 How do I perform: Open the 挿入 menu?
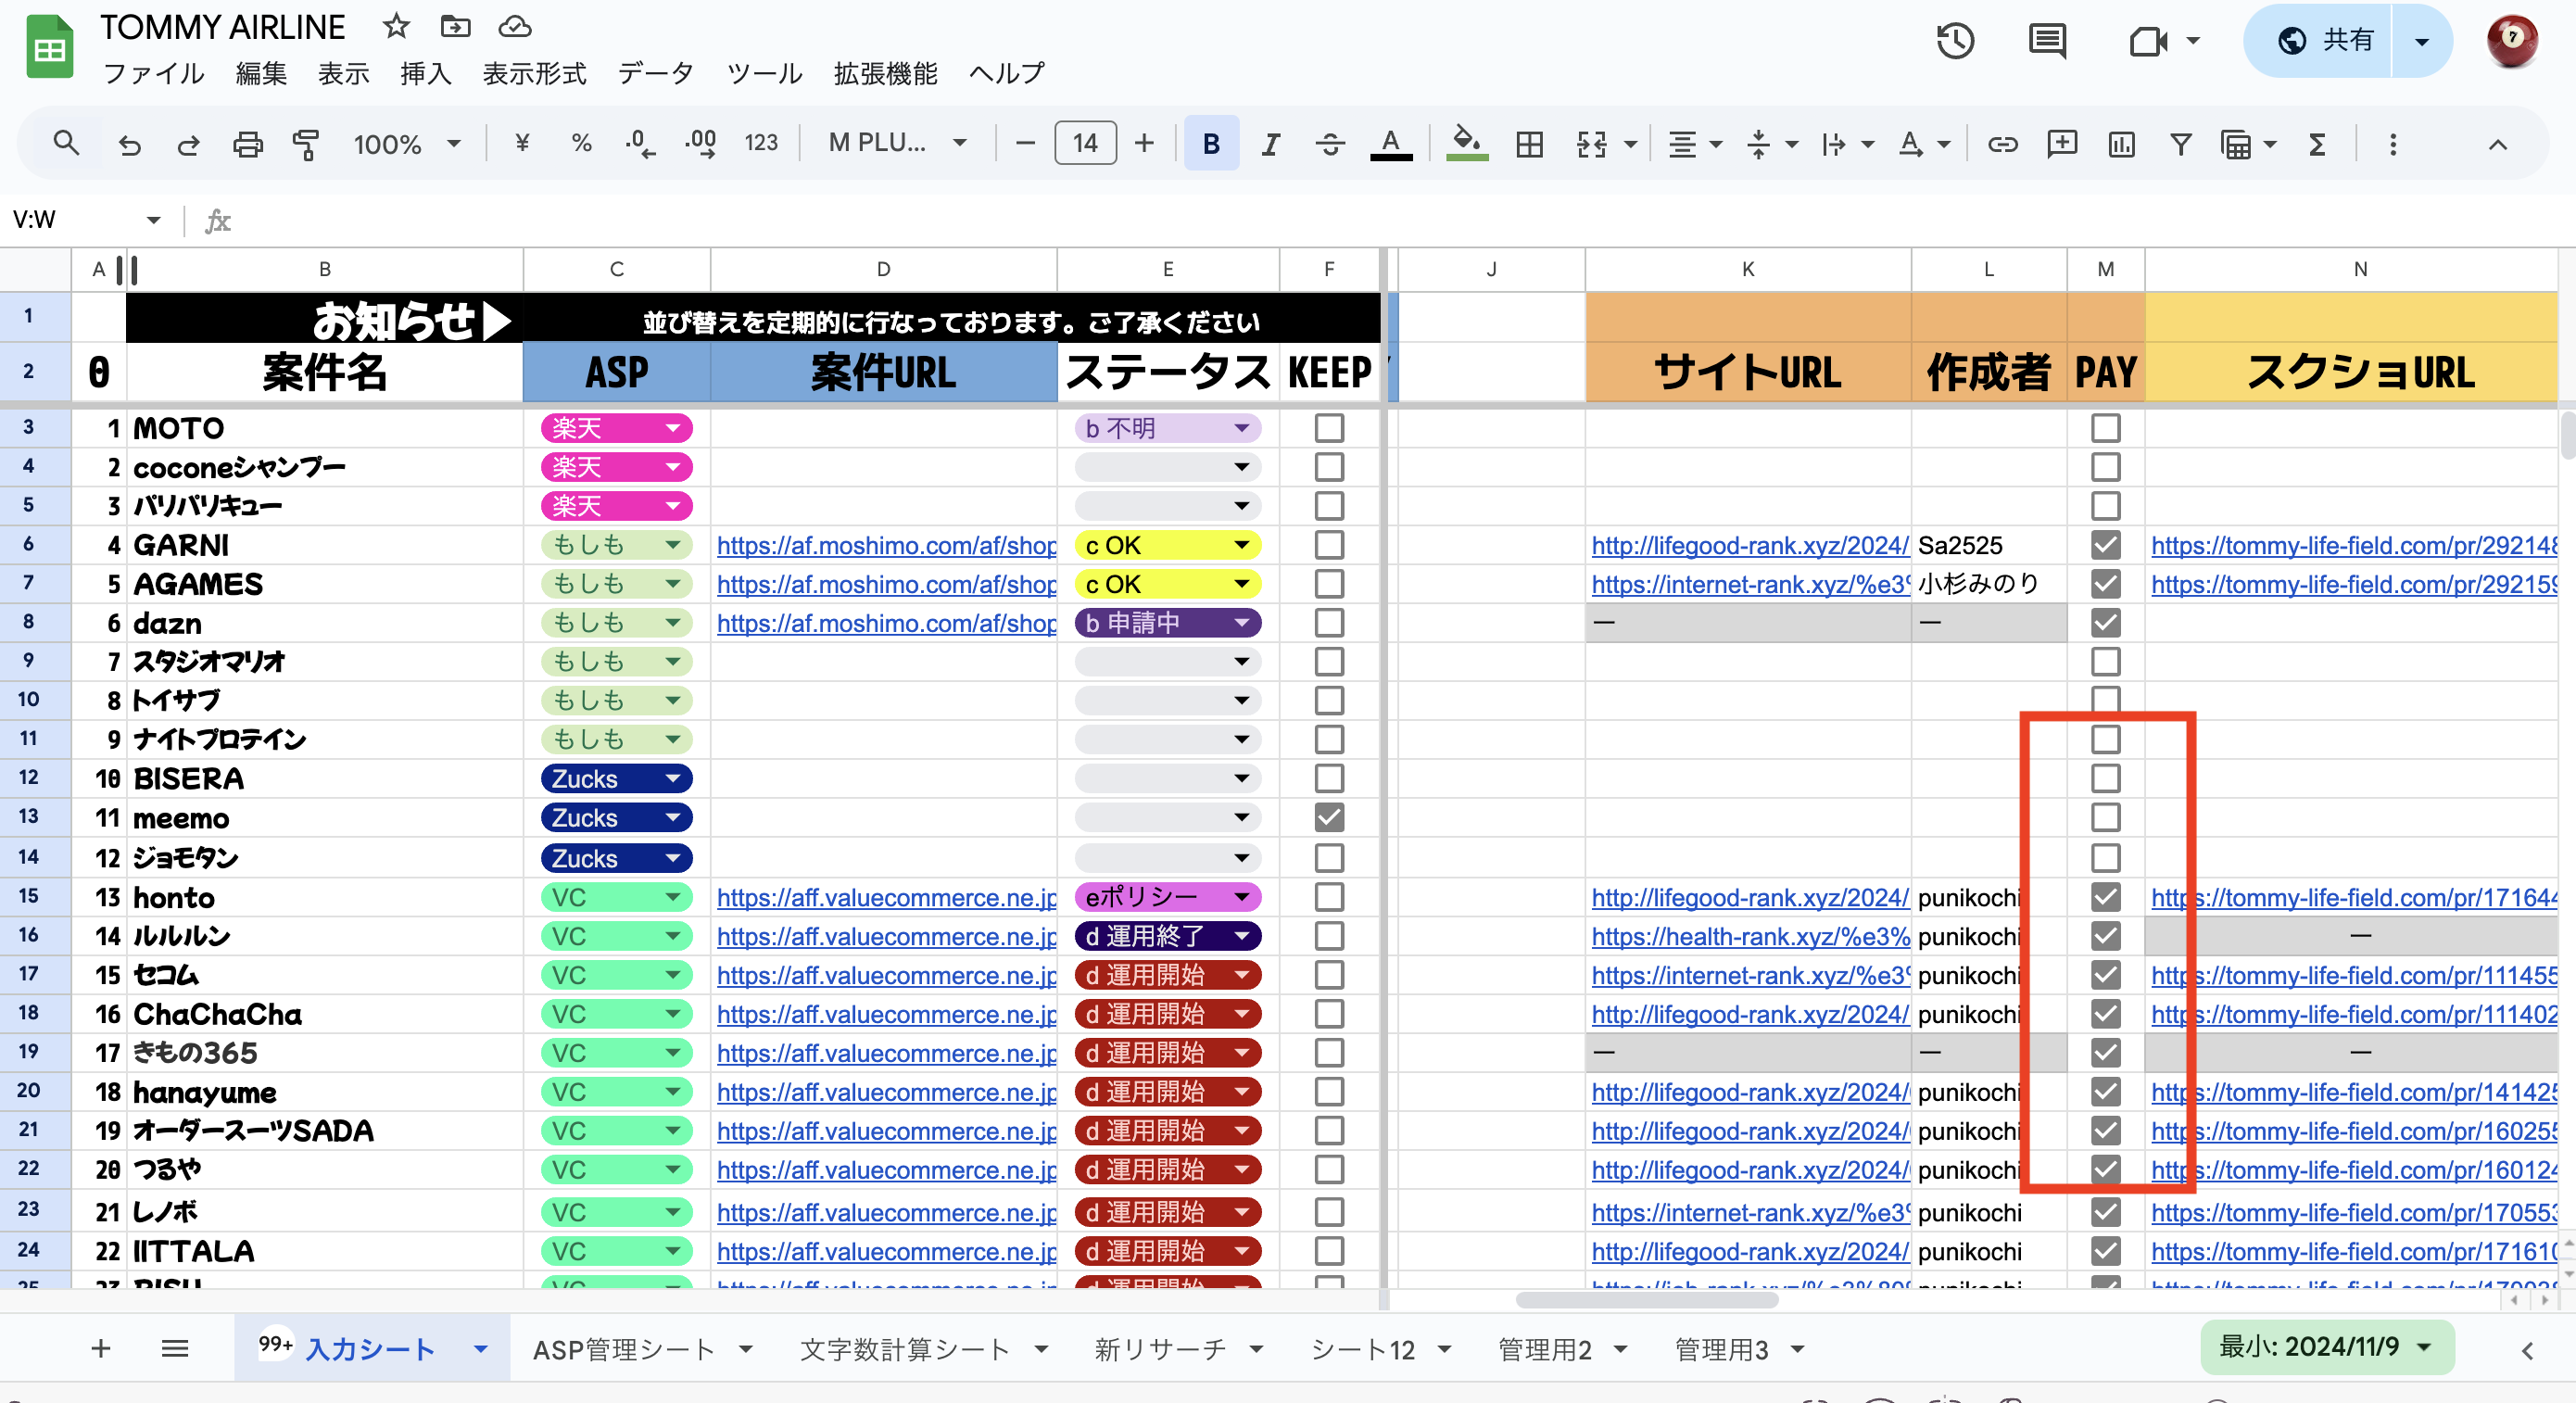[x=426, y=73]
